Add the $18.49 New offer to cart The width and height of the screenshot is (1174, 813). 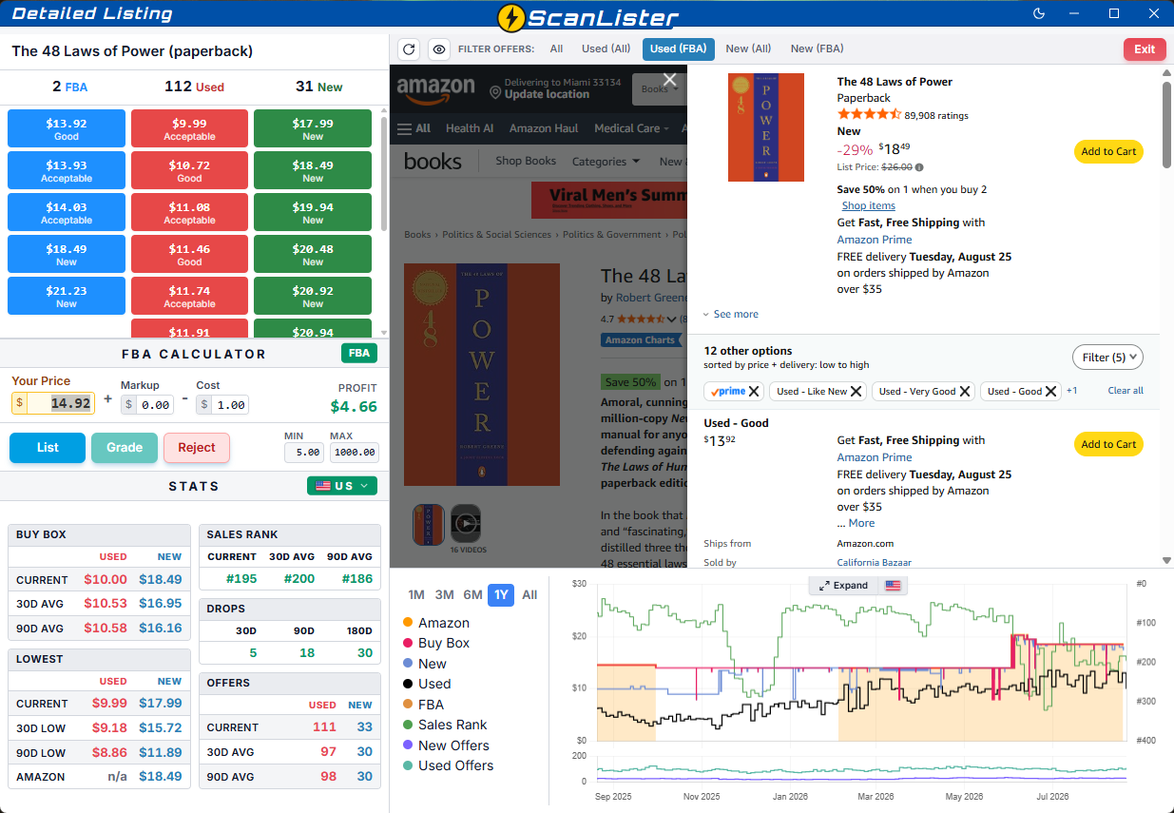point(1108,151)
